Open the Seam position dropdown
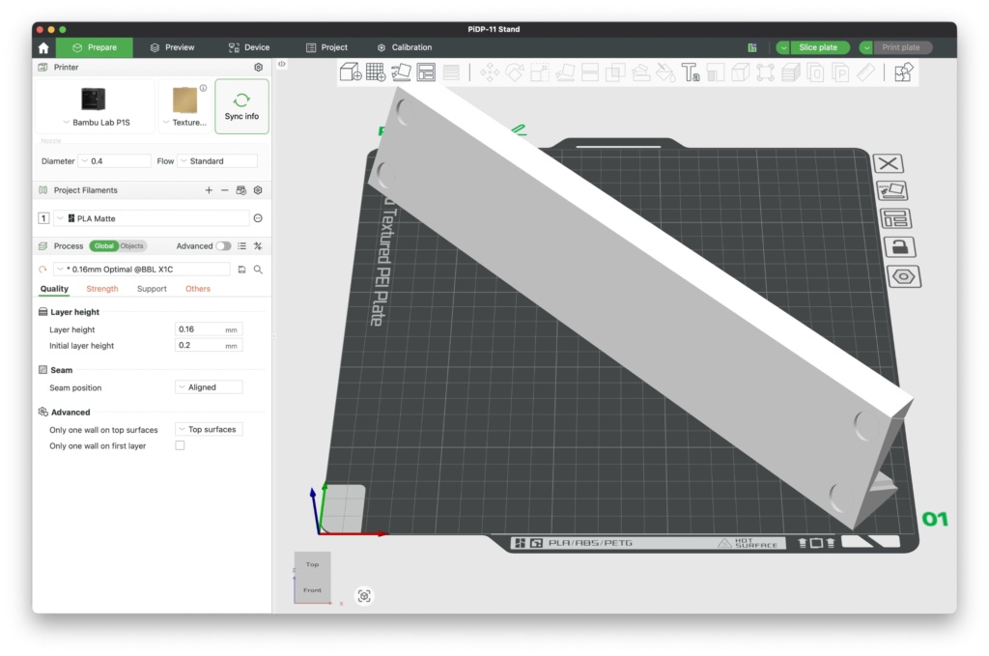Image resolution: width=989 pixels, height=656 pixels. pos(209,387)
